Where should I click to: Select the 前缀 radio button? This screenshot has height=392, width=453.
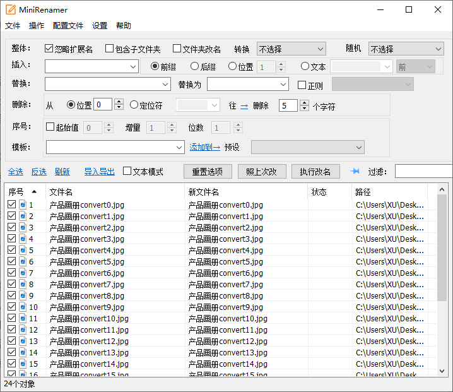point(155,66)
